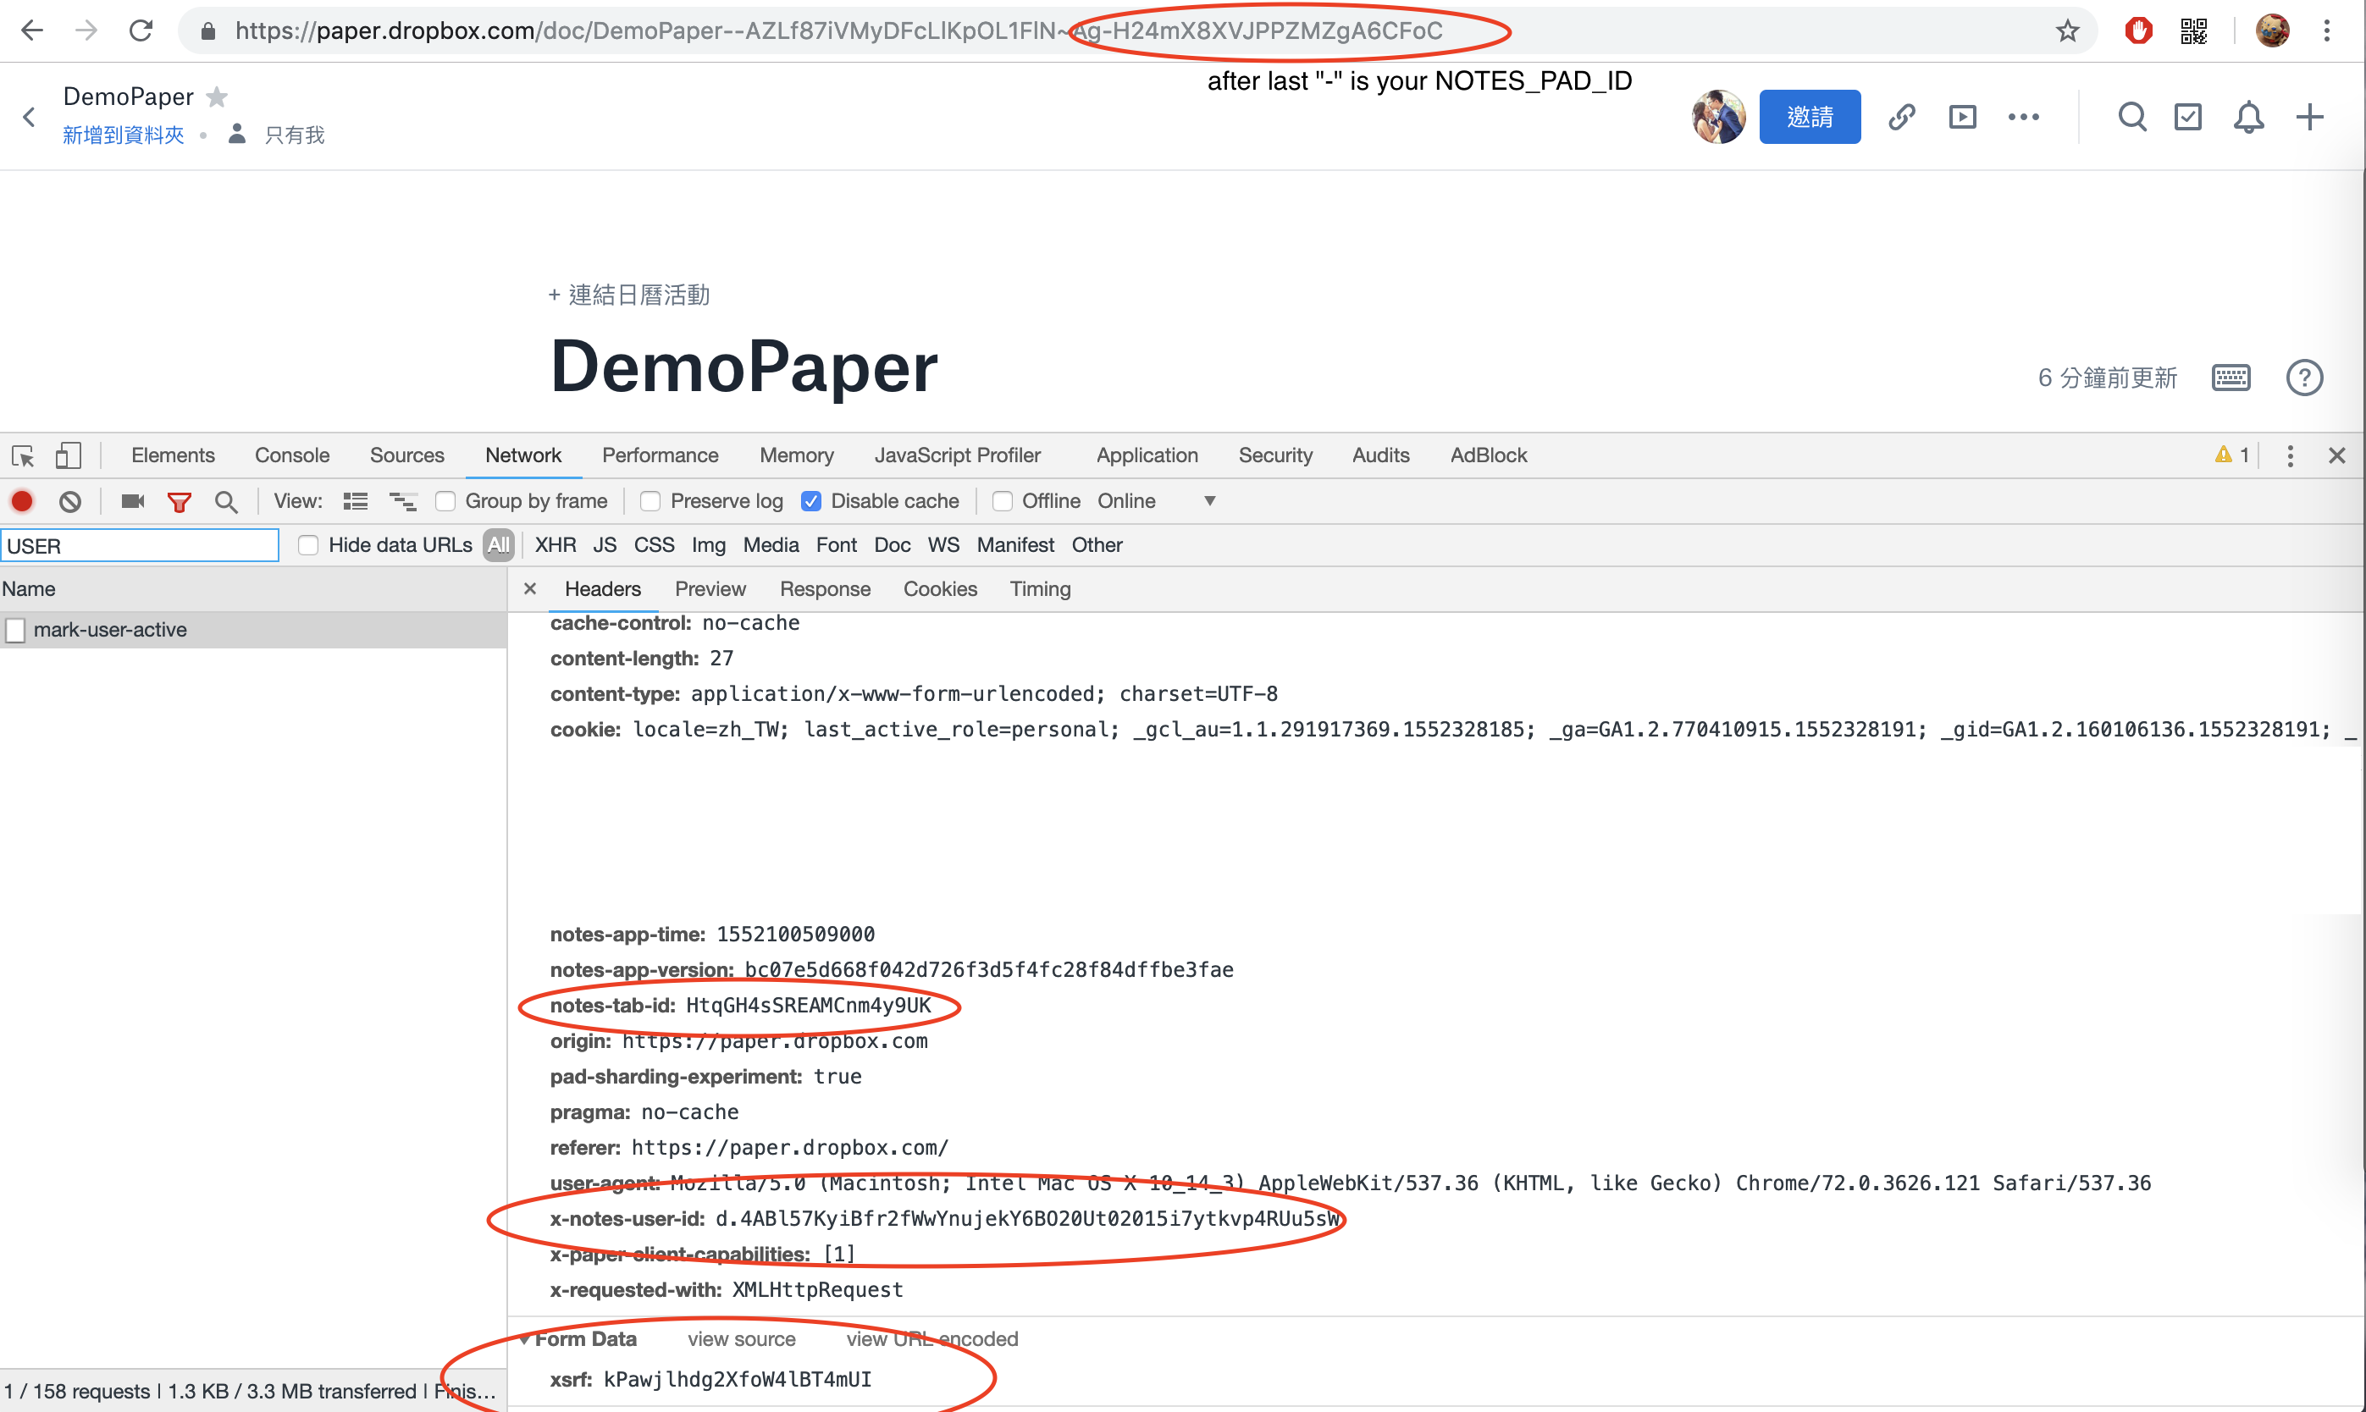Screen dimensions: 2366x1412
Task: Enable the Preserve log checkbox
Action: coord(651,501)
